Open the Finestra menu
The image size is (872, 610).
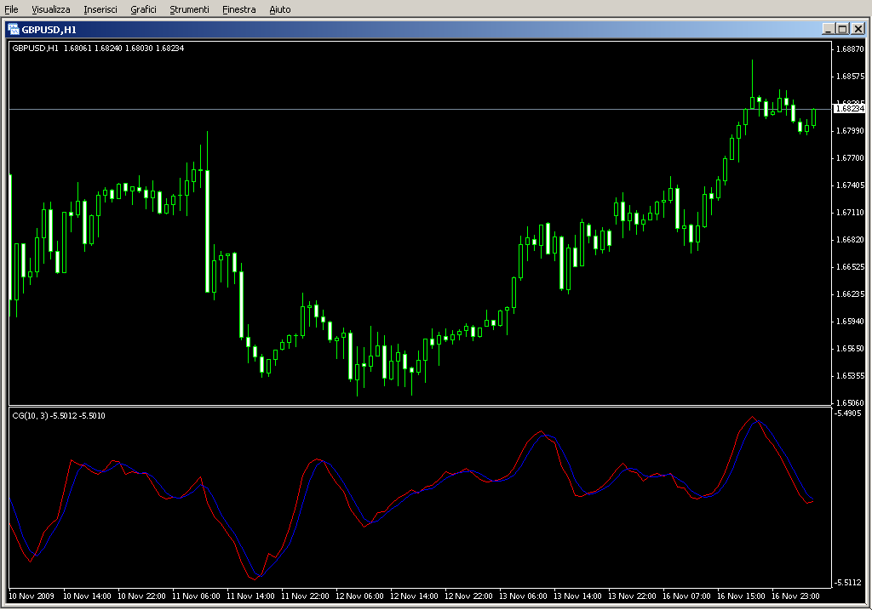(238, 9)
